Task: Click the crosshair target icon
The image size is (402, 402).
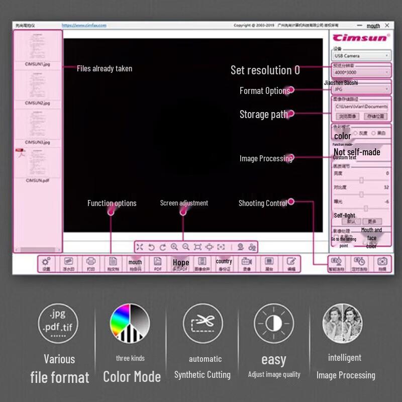Action: [209, 247]
